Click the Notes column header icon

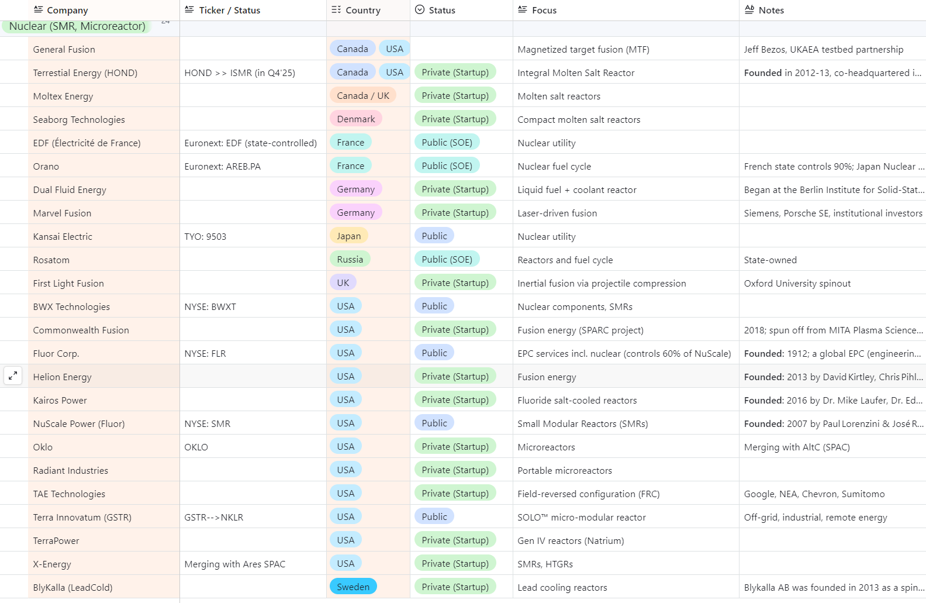749,9
